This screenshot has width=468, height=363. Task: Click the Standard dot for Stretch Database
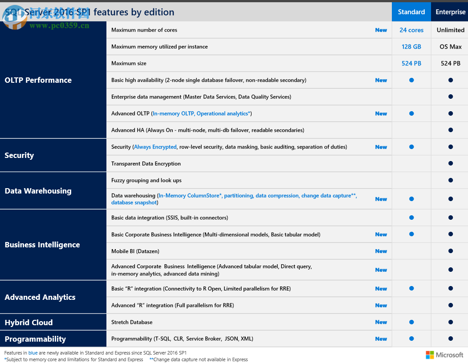coord(411,322)
